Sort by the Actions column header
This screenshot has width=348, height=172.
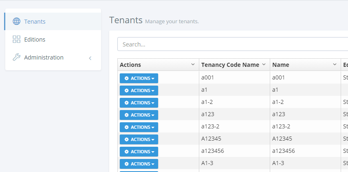130,64
